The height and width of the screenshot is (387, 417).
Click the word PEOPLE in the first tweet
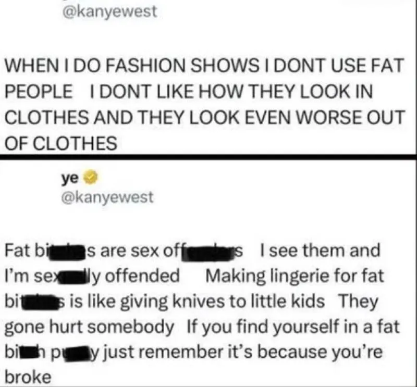click(39, 92)
